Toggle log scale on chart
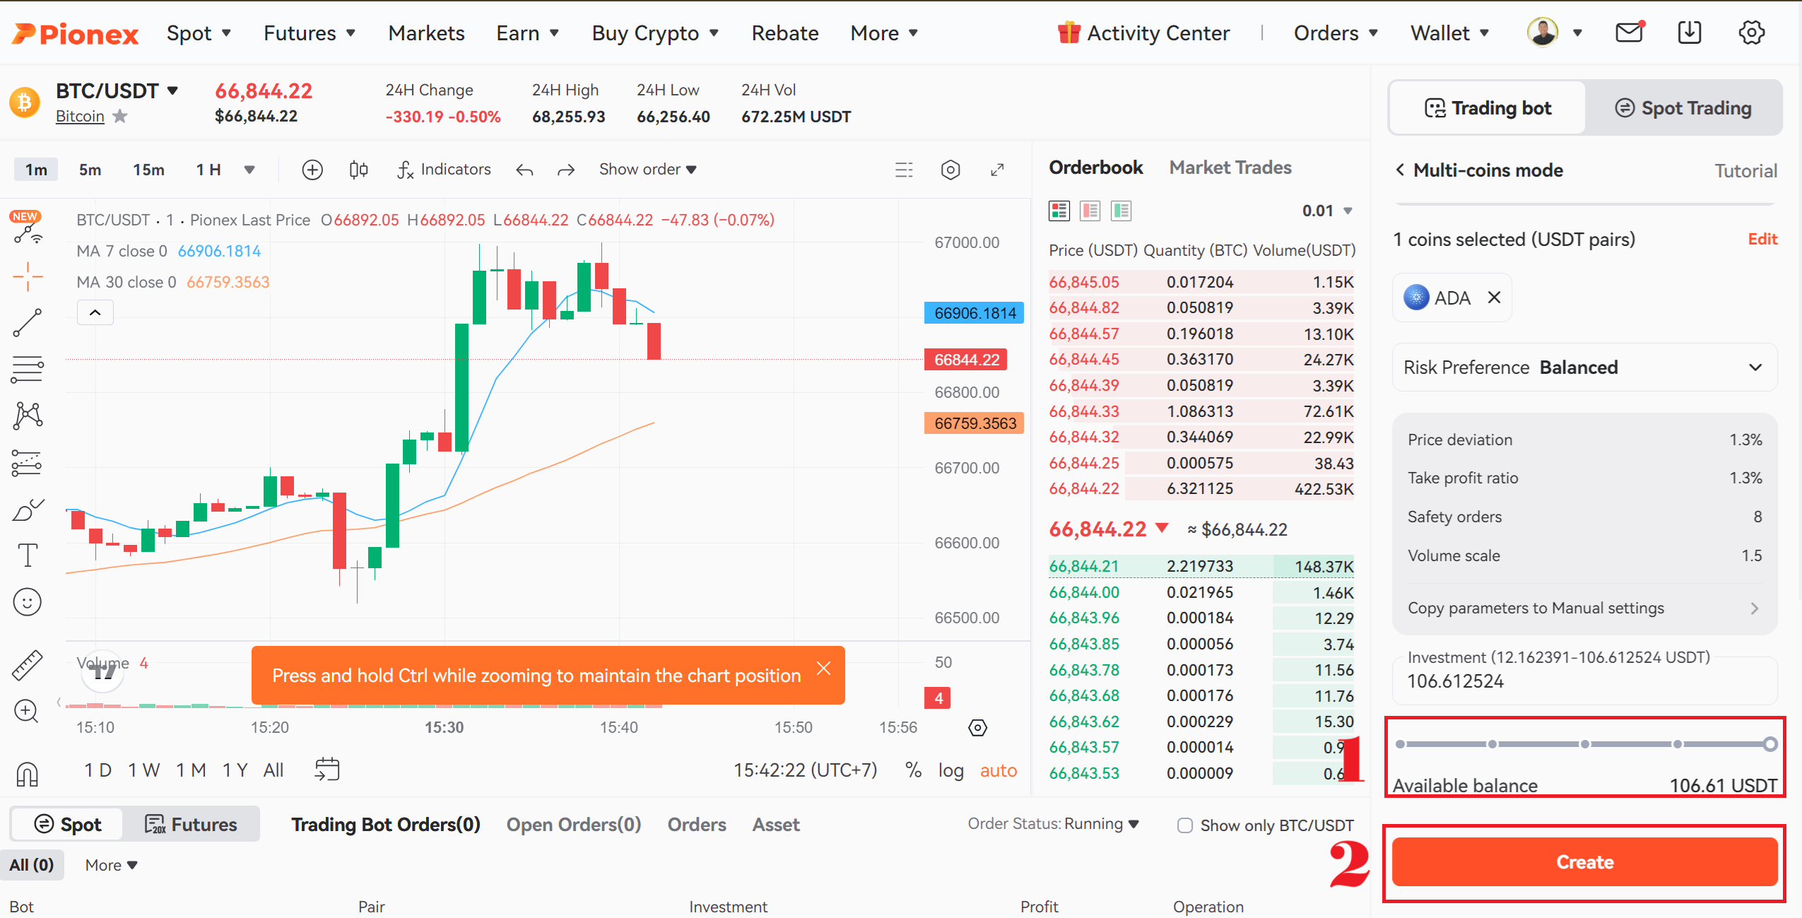1802x918 pixels. click(x=950, y=770)
